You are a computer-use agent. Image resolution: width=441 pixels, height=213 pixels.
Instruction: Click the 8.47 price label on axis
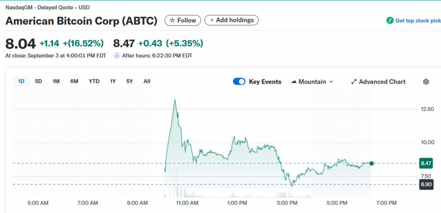[425, 163]
